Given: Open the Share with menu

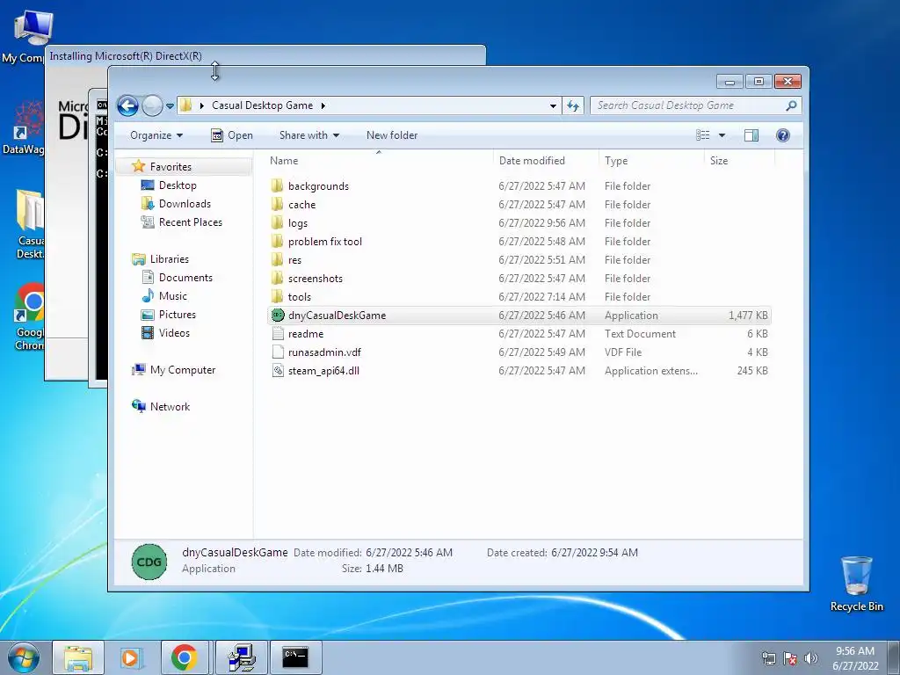Looking at the screenshot, I should 308,135.
